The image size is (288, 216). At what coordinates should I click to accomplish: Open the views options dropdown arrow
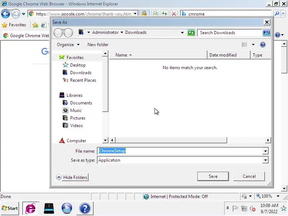click(253, 45)
